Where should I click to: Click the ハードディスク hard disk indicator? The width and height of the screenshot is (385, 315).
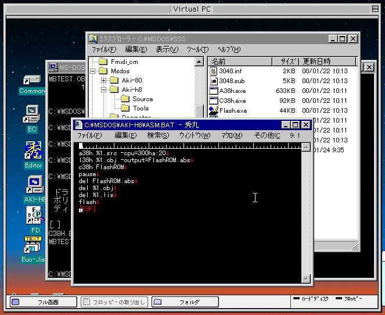(x=311, y=299)
